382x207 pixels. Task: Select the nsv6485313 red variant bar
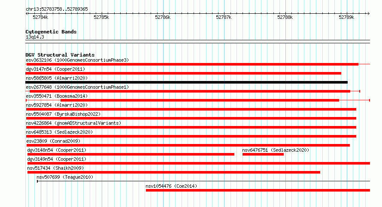(191, 136)
